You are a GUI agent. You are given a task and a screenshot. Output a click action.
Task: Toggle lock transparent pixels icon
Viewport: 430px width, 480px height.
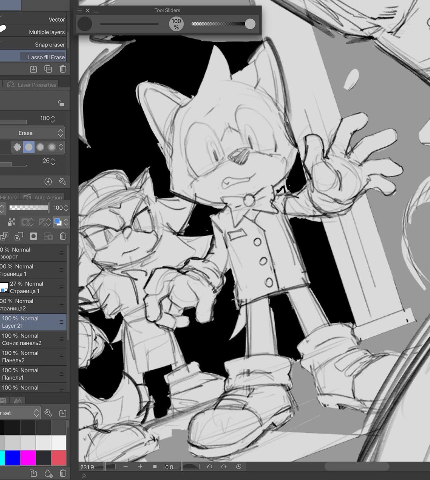click(x=12, y=222)
